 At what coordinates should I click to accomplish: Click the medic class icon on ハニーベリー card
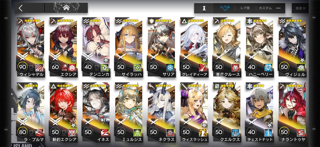(249, 21)
